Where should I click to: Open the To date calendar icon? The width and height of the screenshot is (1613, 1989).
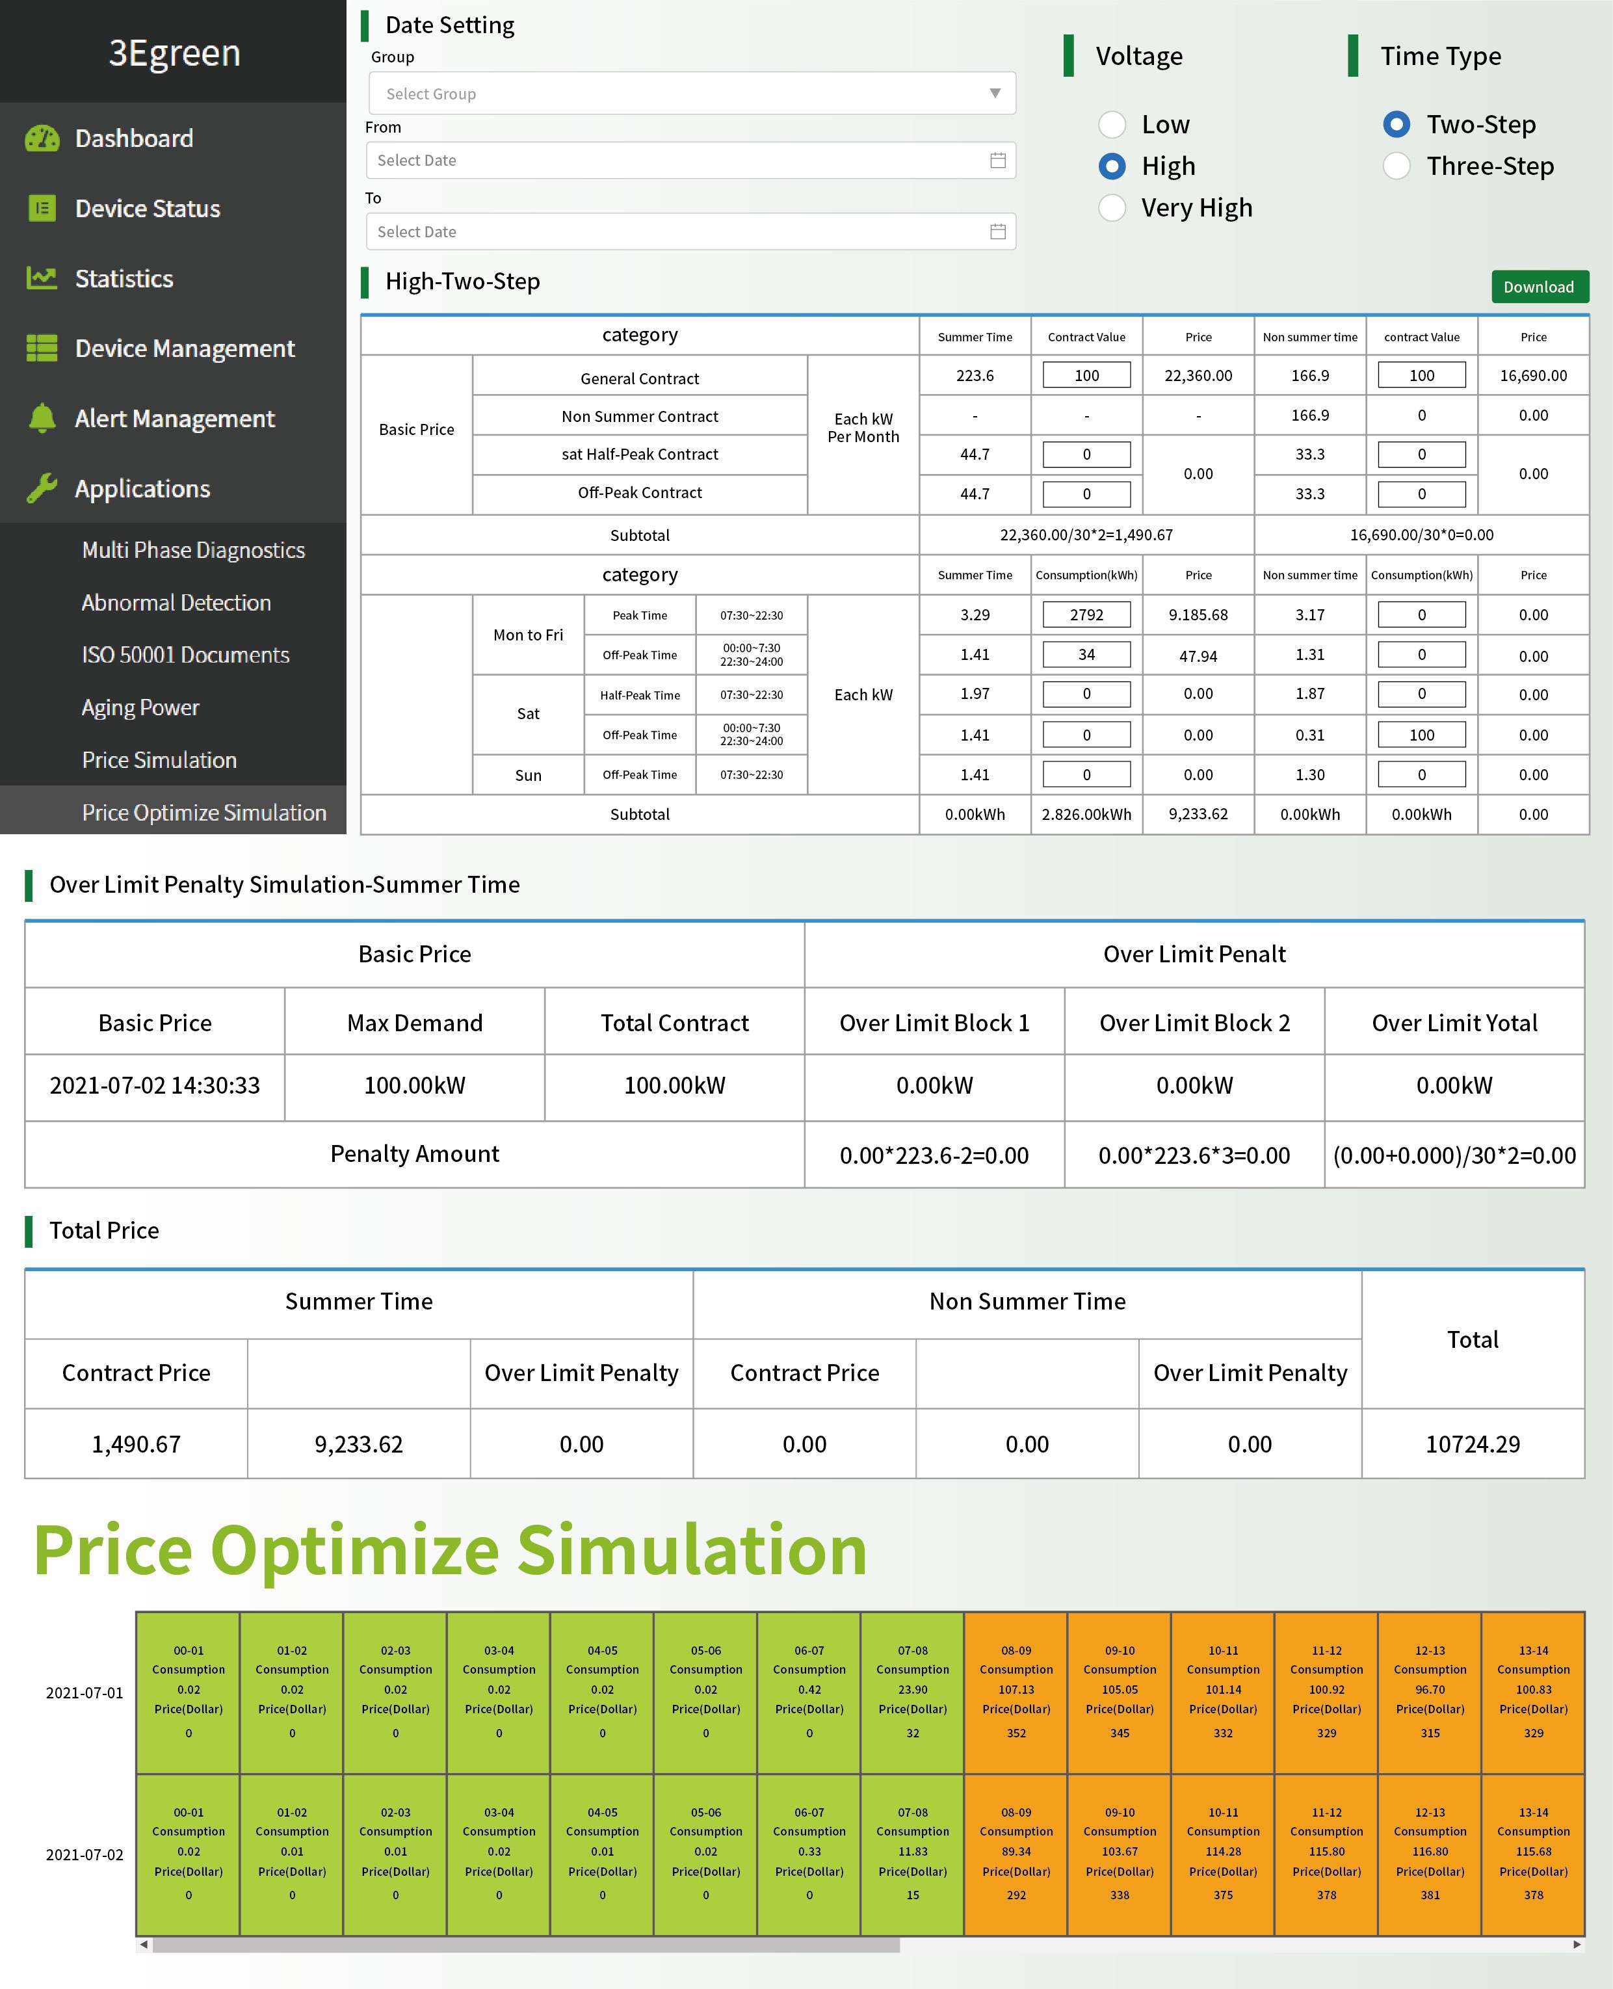[x=998, y=231]
